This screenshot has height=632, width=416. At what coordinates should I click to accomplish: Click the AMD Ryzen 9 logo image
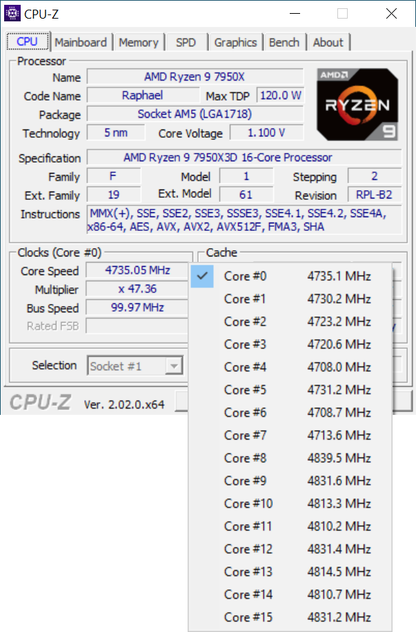tap(357, 104)
